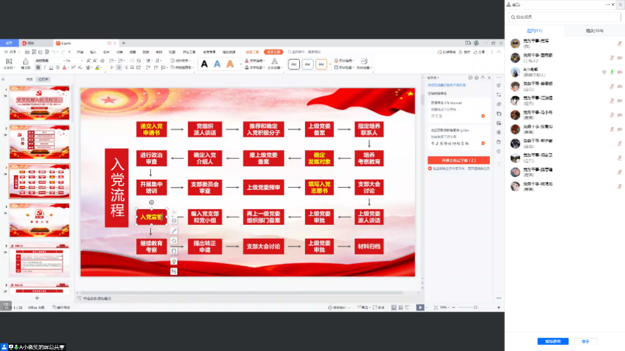Open the File menu dropdown

click(12, 52)
